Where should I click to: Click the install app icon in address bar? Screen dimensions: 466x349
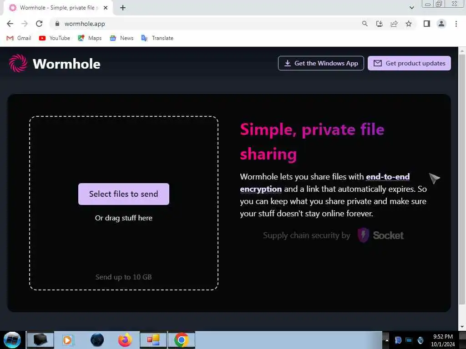tap(380, 24)
